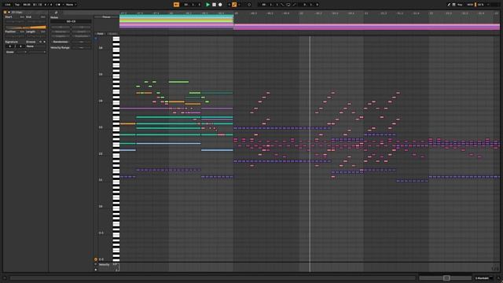Image resolution: width=503 pixels, height=283 pixels.
Task: Click the 1/16 grid indicator at editor bottom right
Action: [x=496, y=268]
